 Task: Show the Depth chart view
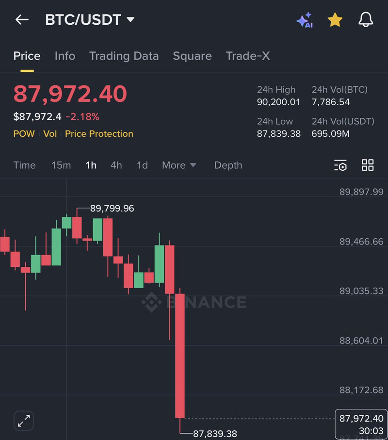228,165
